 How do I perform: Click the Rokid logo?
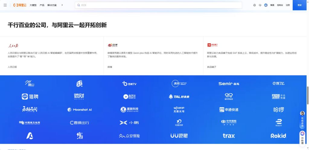point(279,136)
